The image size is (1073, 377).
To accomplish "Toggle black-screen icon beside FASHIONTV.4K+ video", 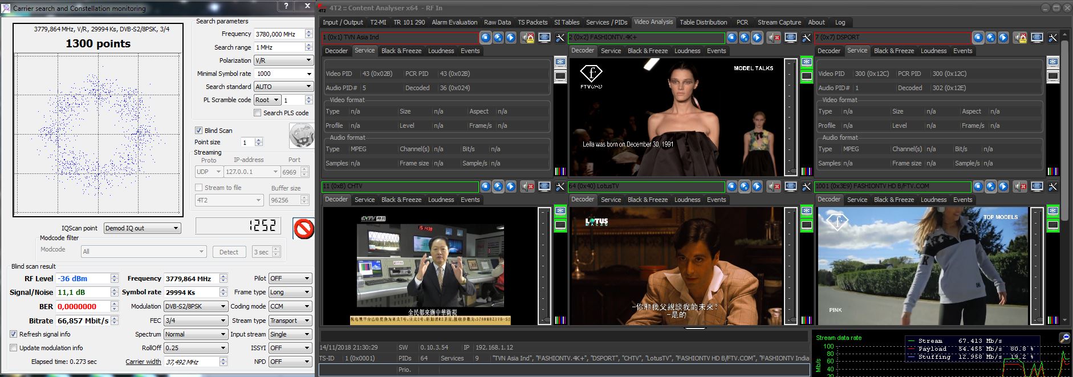I will (806, 76).
